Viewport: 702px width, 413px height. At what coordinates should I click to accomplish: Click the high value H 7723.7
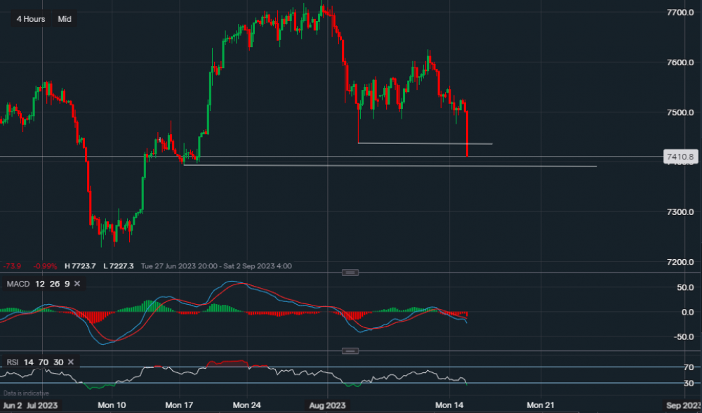(x=79, y=265)
